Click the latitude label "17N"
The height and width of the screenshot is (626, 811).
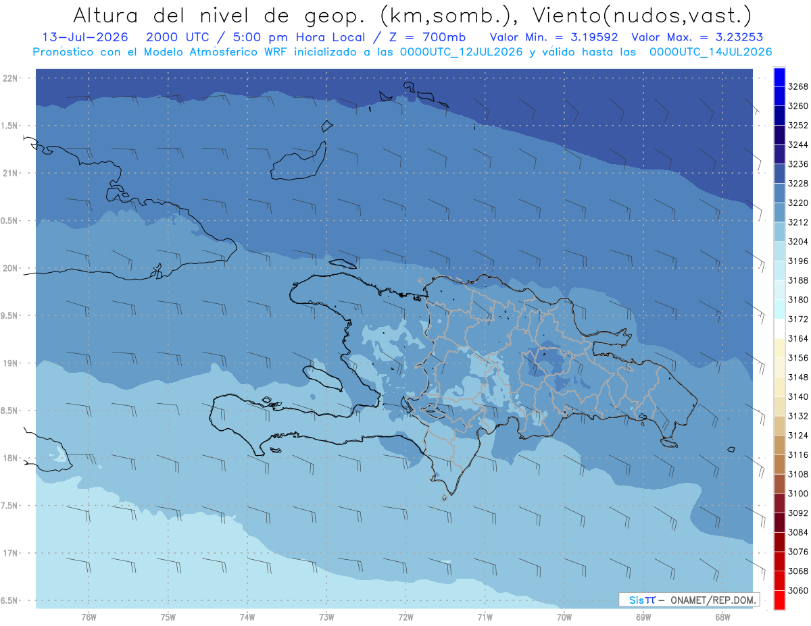point(10,554)
